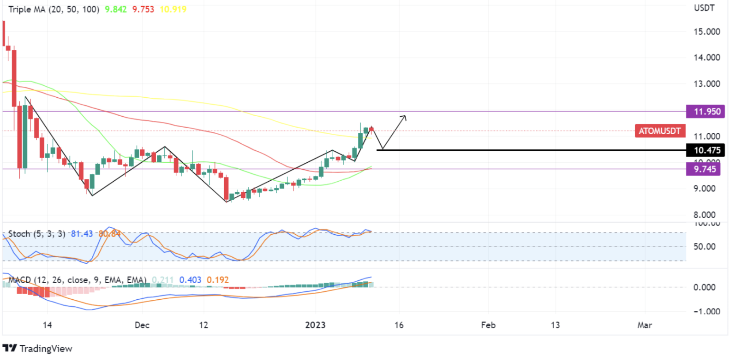Screen dimensions: 730x356
Task: Select the 11.950 purple price label
Action: 706,112
